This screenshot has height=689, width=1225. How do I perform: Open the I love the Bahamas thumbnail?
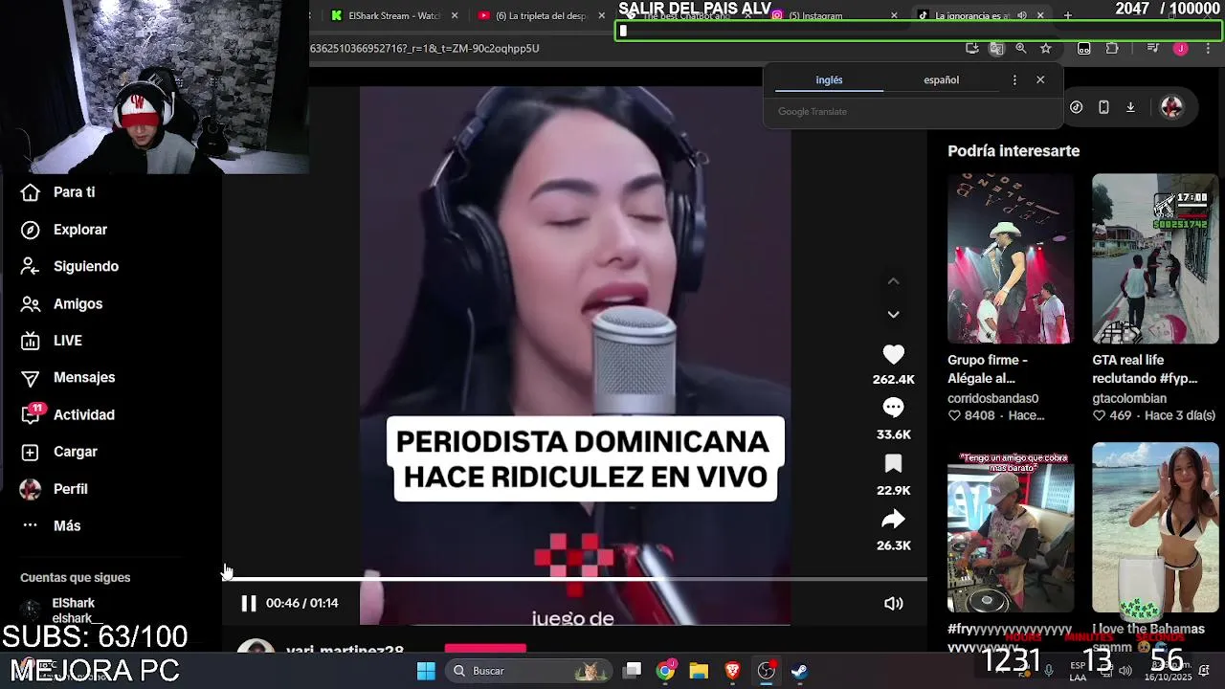click(1155, 527)
